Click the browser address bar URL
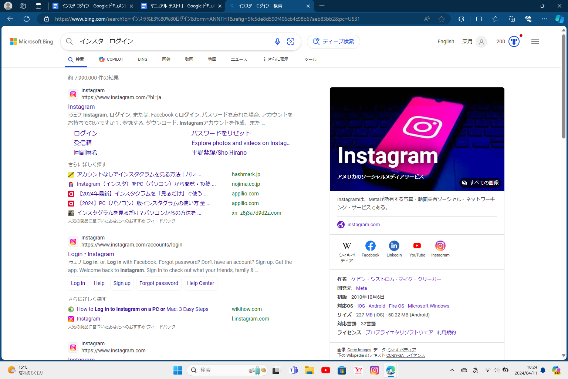568x379 pixels. pos(207,19)
